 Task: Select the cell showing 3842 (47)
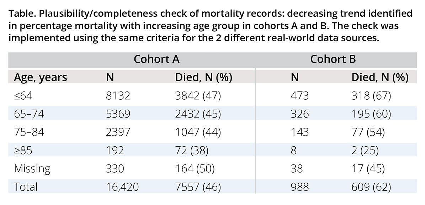(x=198, y=96)
